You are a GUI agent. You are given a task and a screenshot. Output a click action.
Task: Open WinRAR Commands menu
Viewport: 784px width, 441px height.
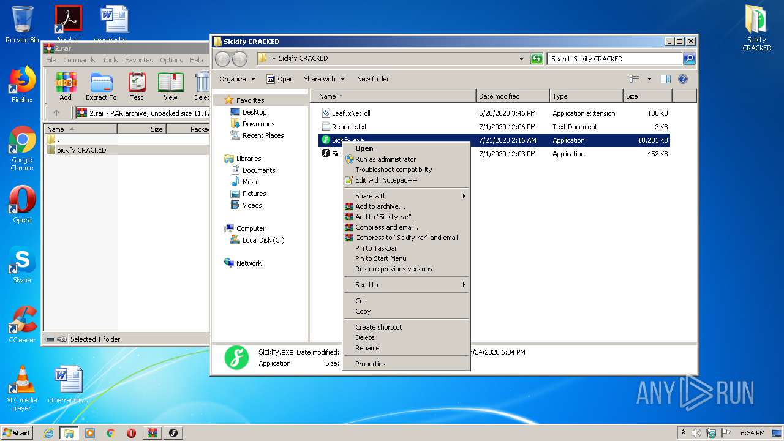coord(79,60)
